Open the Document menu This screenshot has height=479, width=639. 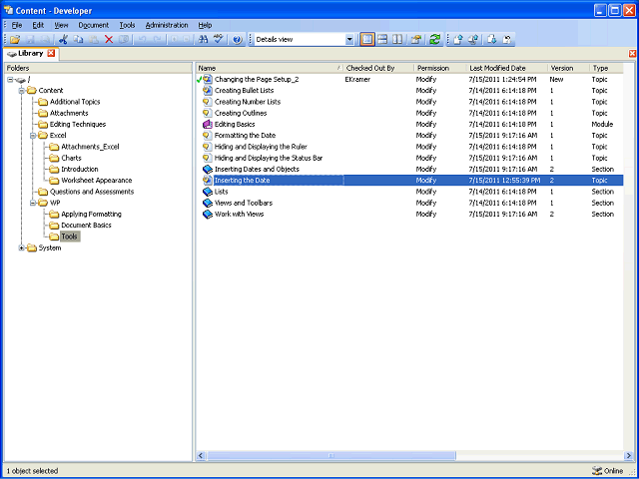pyautogui.click(x=94, y=25)
